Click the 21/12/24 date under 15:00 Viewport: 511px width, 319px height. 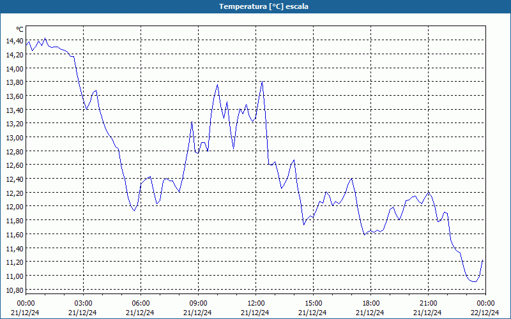pos(312,313)
